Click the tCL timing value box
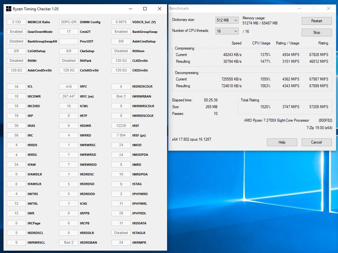This screenshot has width=338, height=253. [16, 87]
